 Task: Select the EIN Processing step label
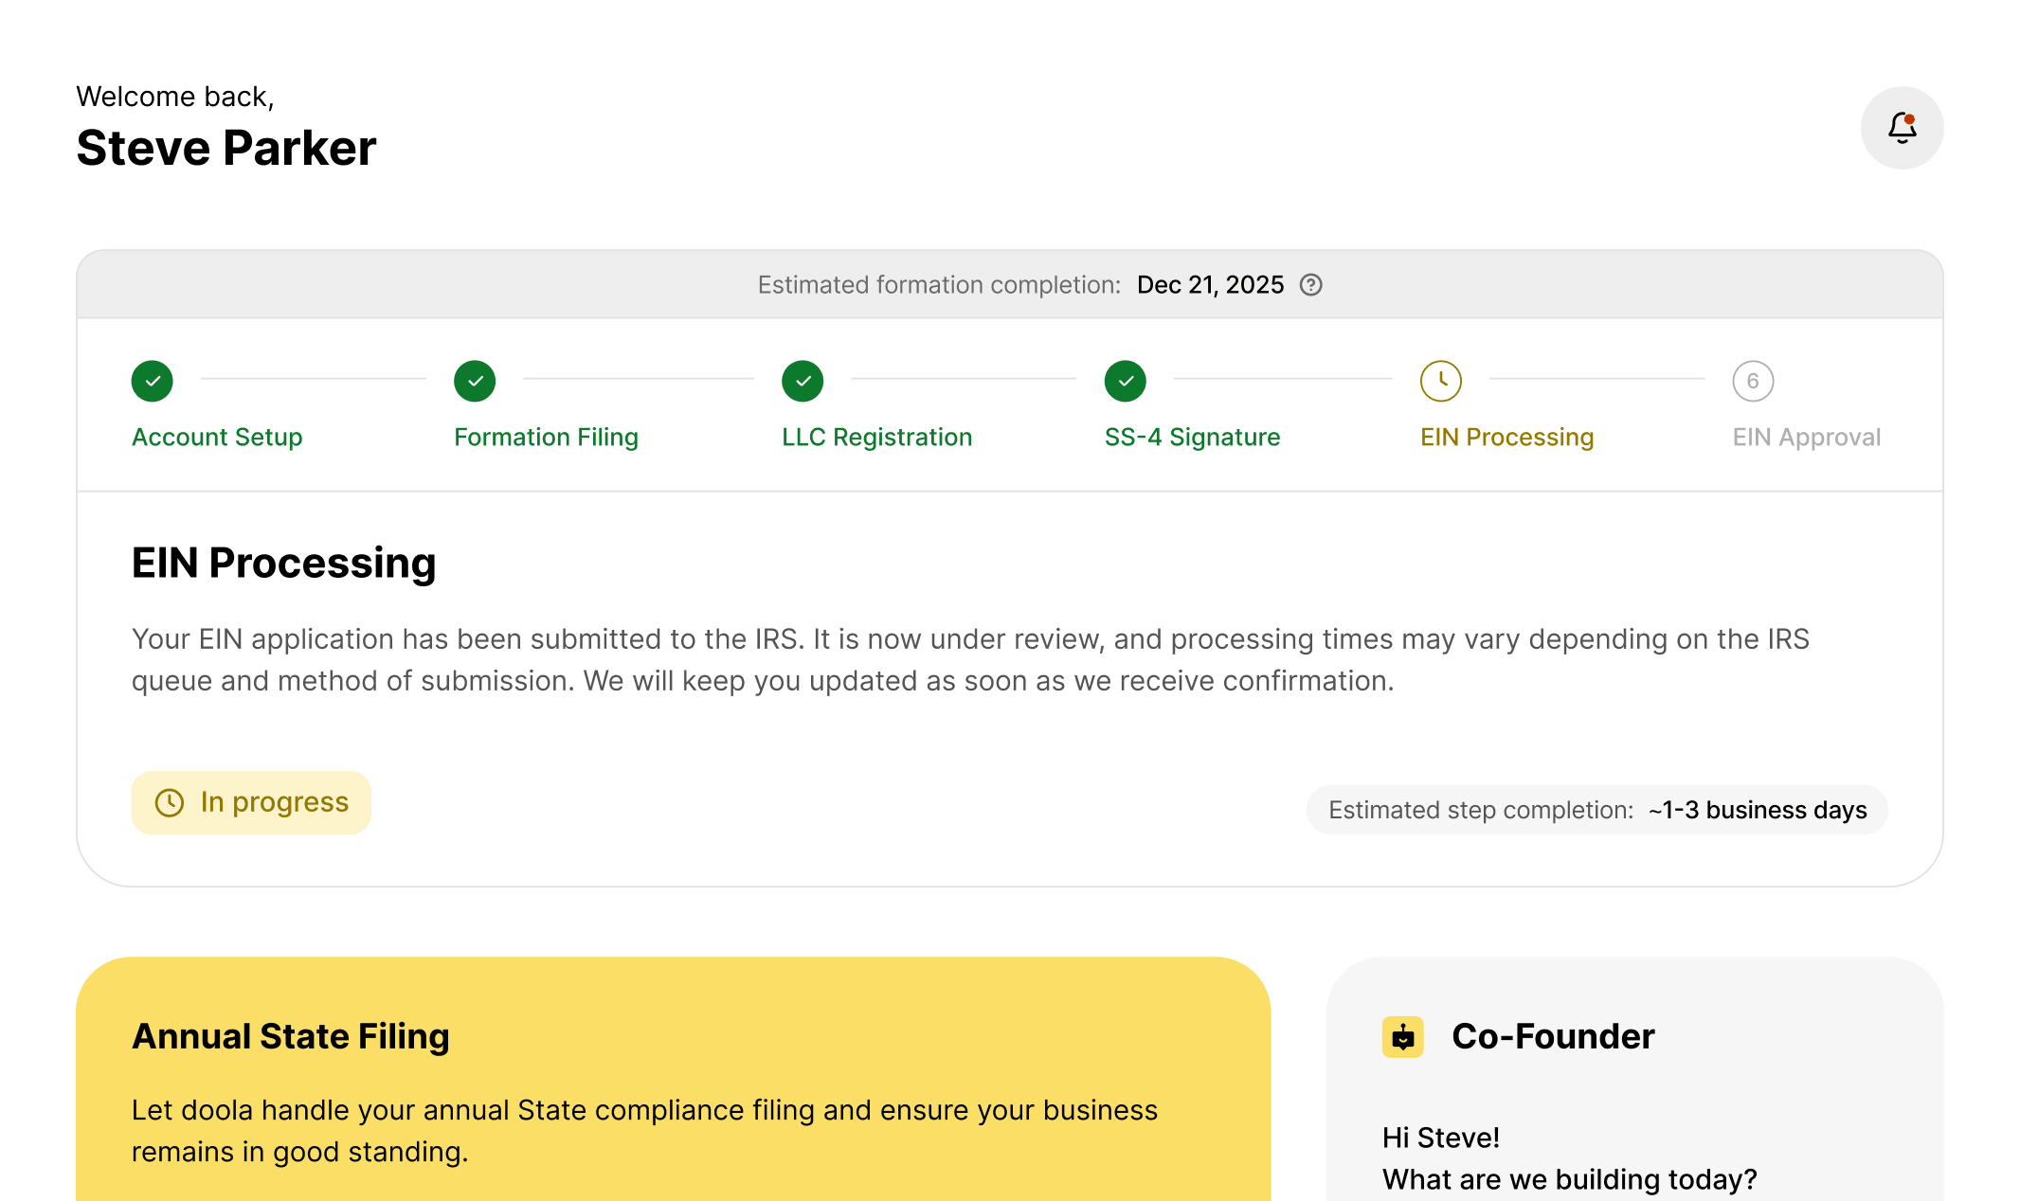tap(1506, 437)
